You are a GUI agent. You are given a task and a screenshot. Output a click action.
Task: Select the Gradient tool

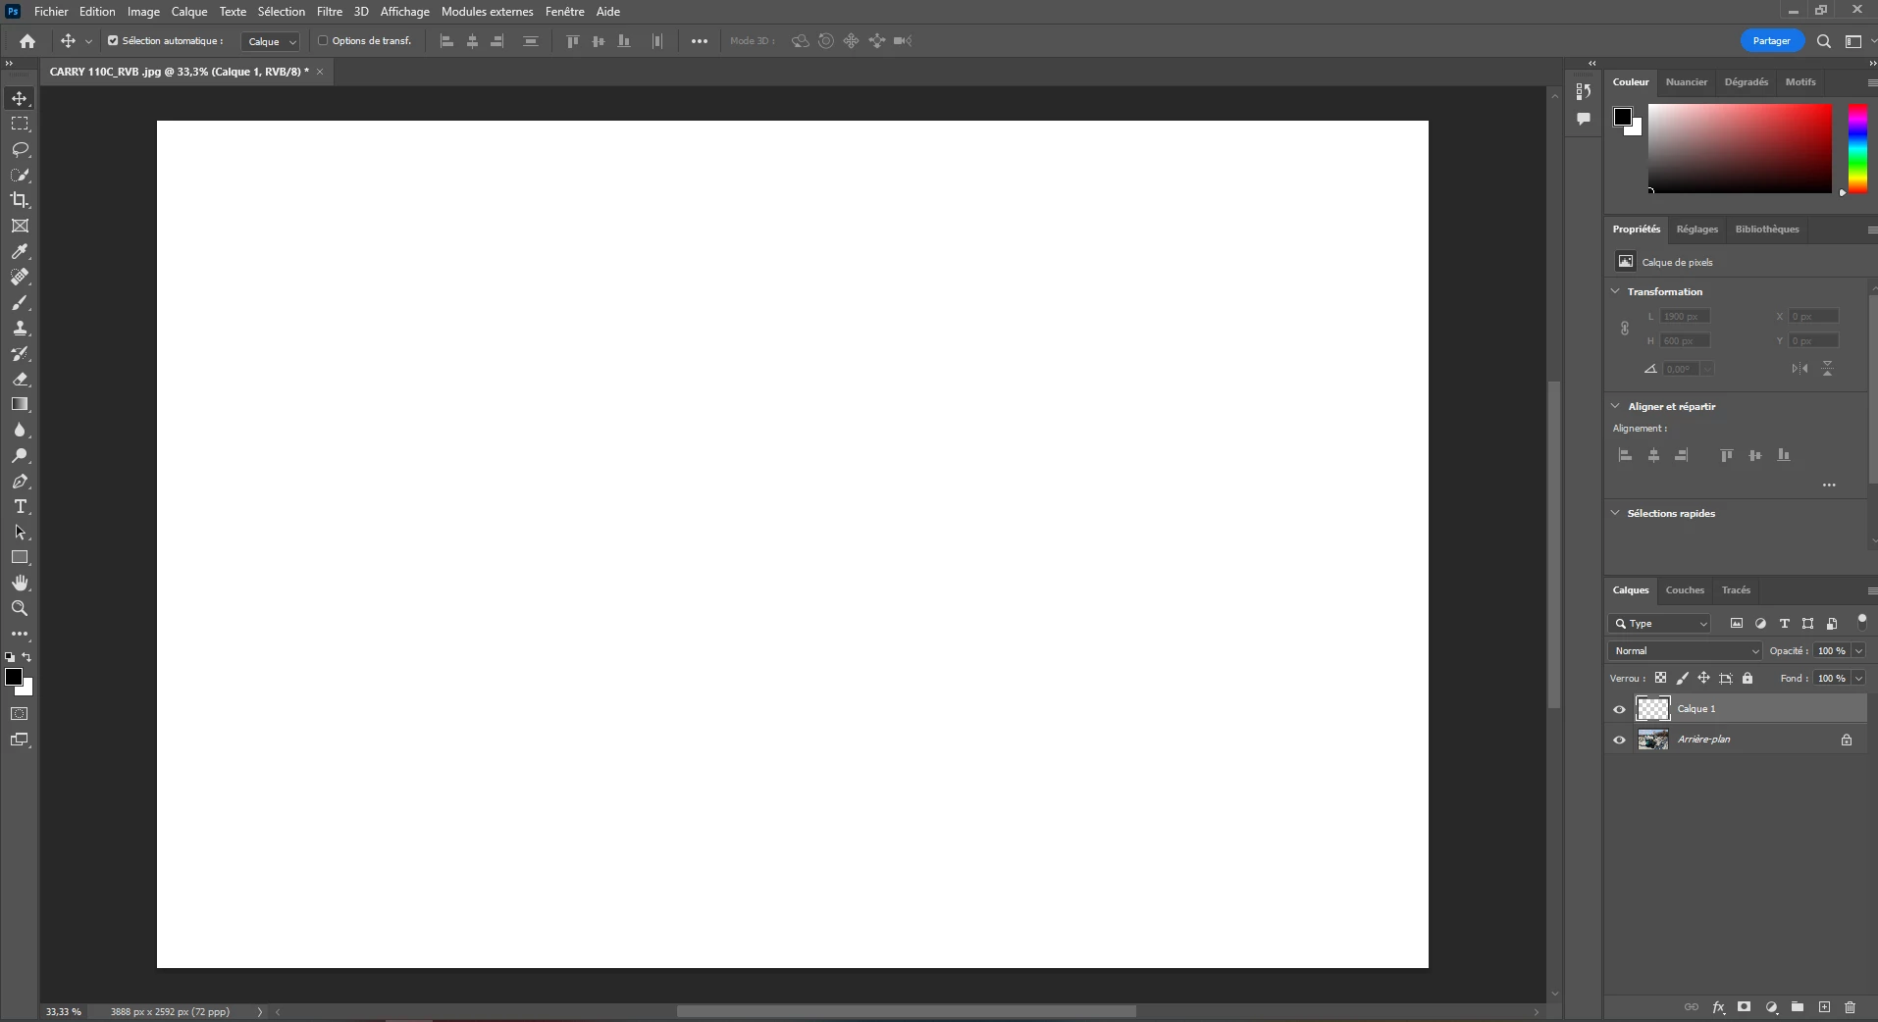(x=20, y=404)
